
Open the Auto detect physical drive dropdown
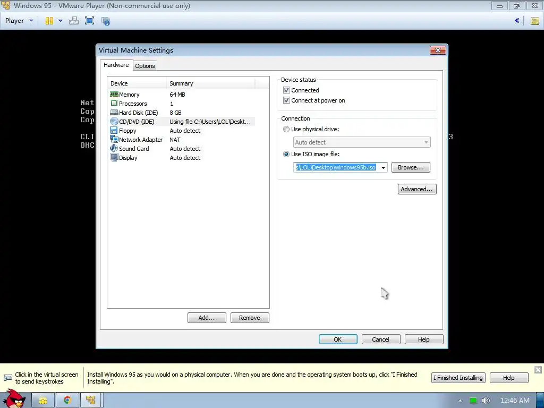click(x=362, y=142)
